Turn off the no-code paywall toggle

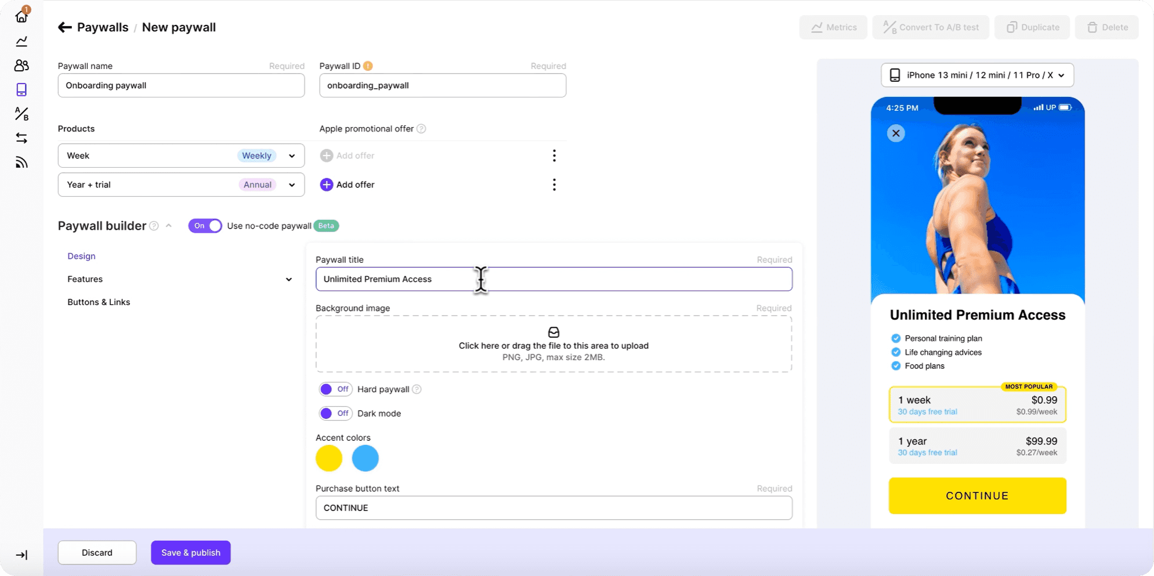pos(205,226)
